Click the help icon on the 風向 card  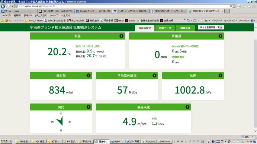tap(89, 107)
